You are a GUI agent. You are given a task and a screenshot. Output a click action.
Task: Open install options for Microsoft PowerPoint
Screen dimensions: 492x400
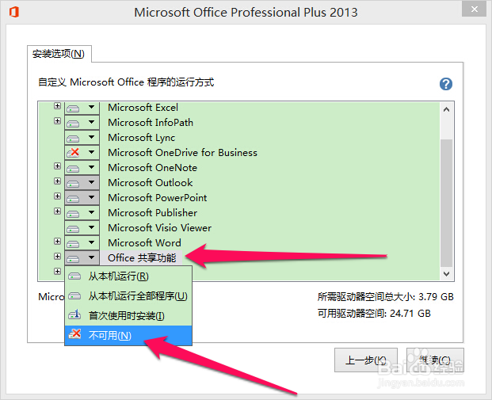tap(82, 198)
